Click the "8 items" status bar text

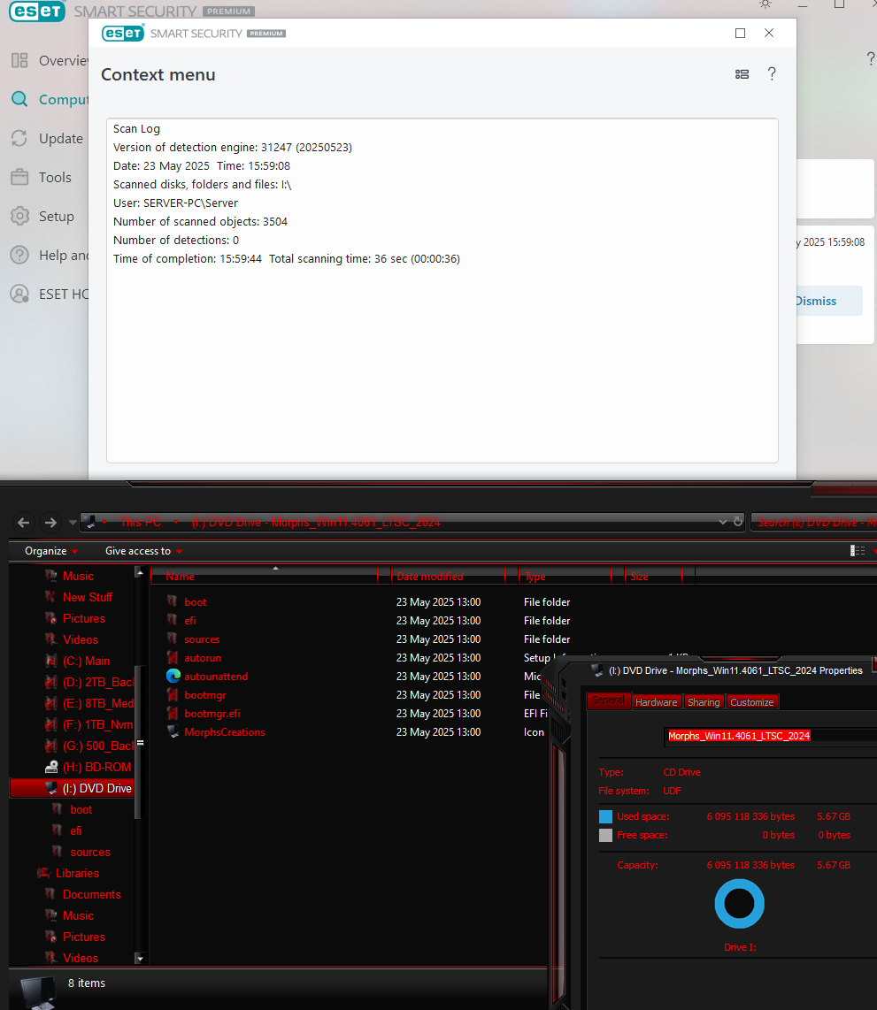click(87, 983)
